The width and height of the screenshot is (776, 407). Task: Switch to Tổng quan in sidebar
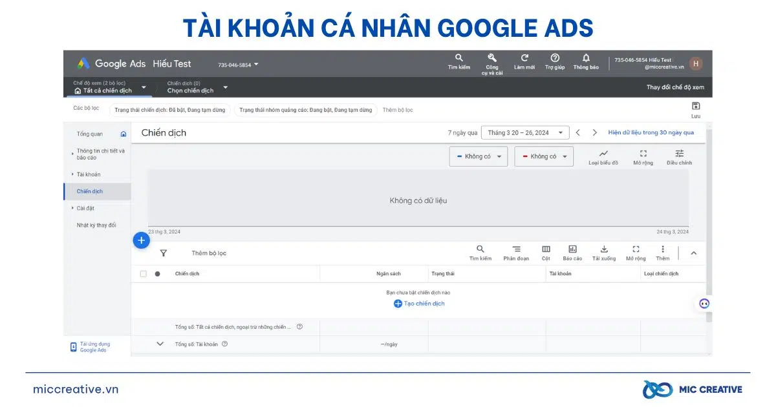[89, 134]
